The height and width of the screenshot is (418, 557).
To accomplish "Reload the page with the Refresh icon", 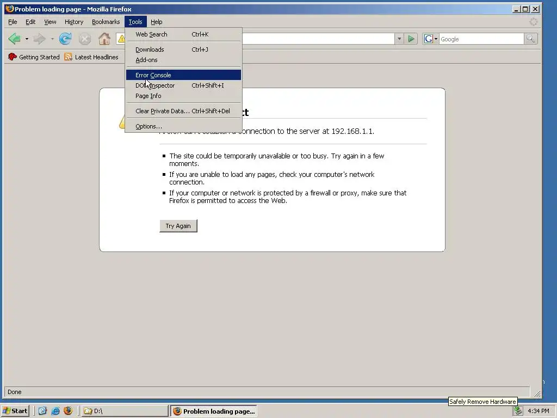I will click(65, 39).
